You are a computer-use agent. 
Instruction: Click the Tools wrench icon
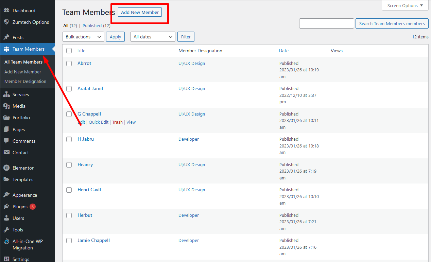coord(6,230)
